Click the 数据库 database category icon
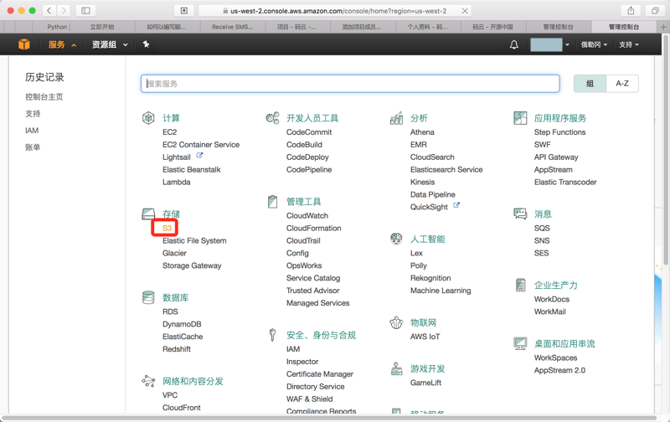The image size is (670, 422). click(148, 297)
